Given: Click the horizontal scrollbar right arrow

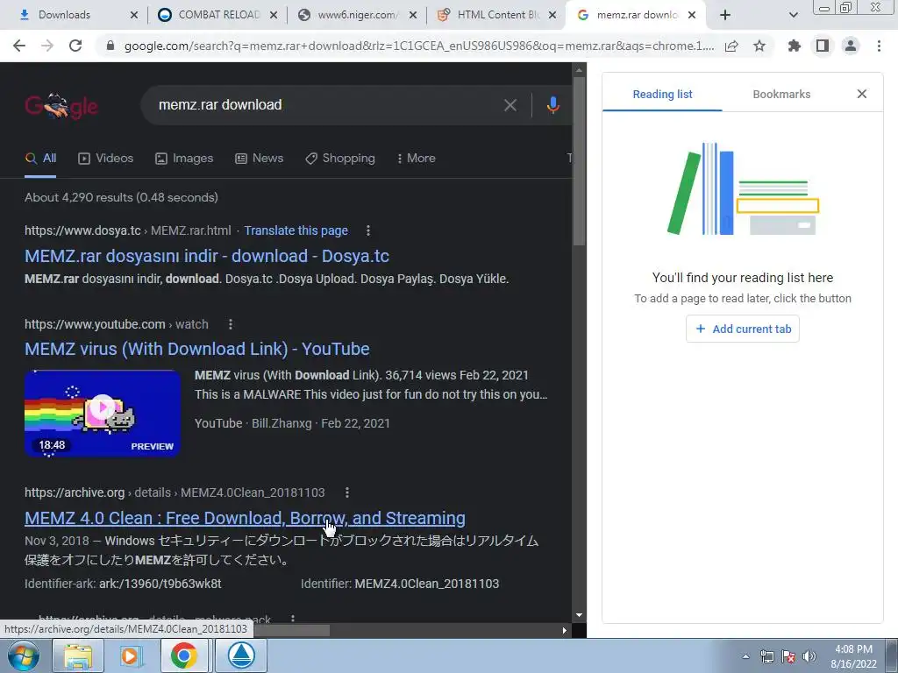Looking at the screenshot, I should tap(564, 631).
